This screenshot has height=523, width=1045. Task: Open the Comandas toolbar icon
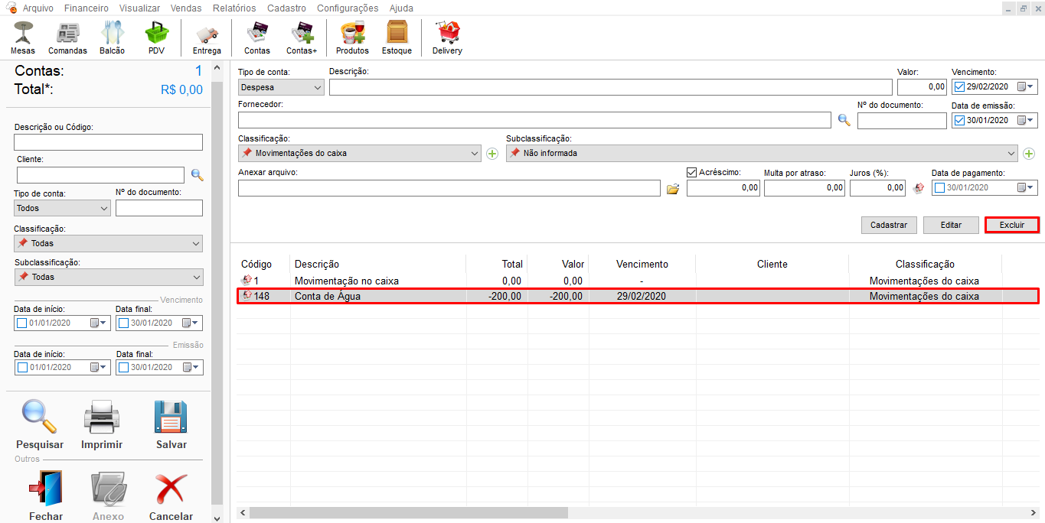pyautogui.click(x=67, y=37)
